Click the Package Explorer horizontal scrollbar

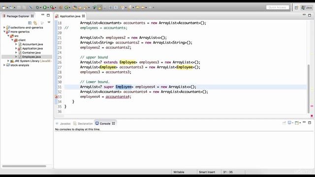point(24,166)
